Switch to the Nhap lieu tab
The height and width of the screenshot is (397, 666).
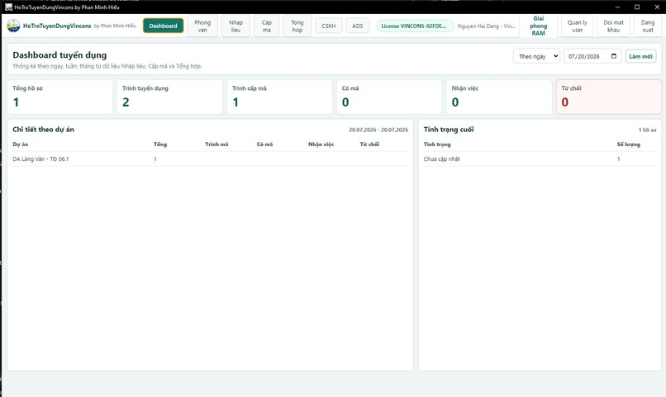pyautogui.click(x=235, y=26)
